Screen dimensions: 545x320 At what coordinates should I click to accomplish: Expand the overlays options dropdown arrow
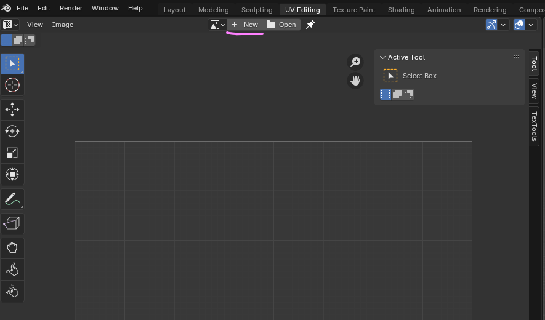531,25
